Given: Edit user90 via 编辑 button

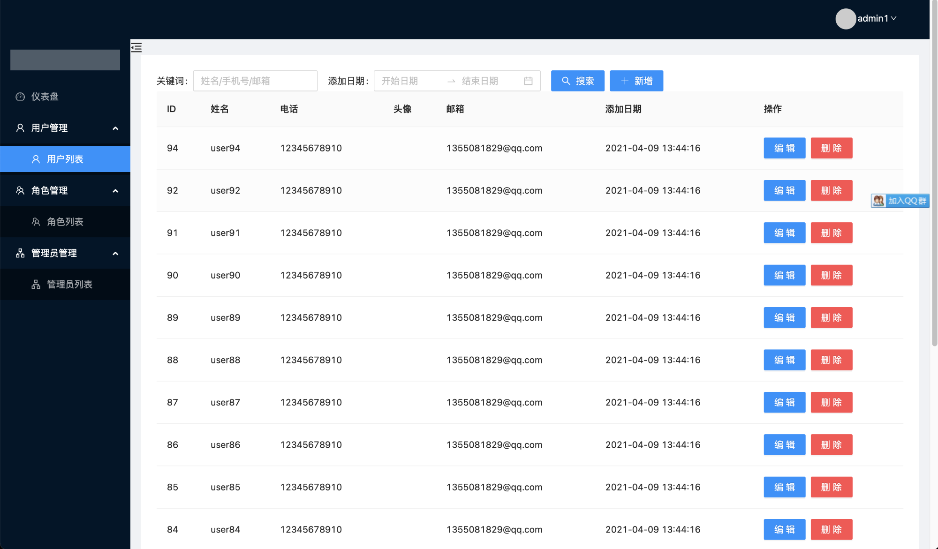Looking at the screenshot, I should (784, 275).
